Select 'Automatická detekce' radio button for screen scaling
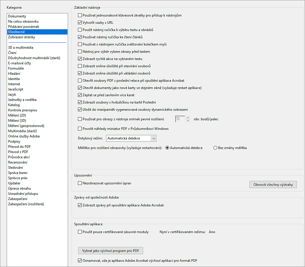The image size is (305, 267). (167, 148)
